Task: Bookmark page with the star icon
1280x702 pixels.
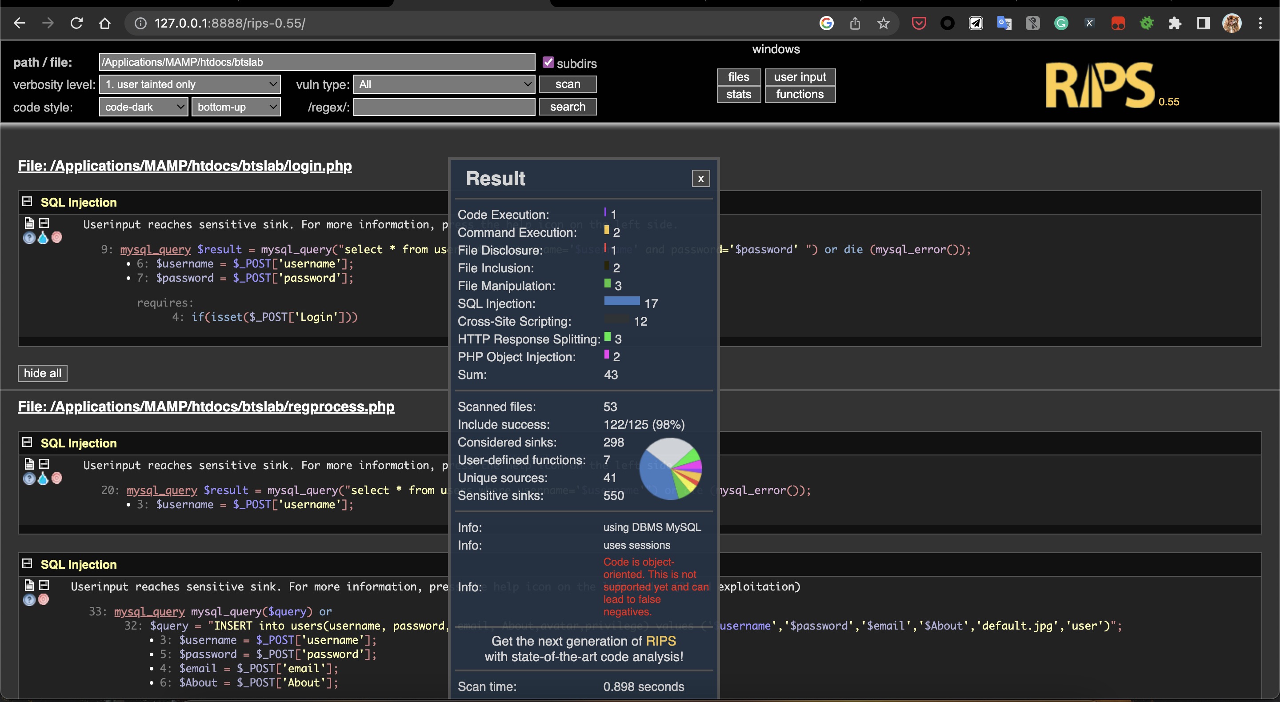Action: [883, 24]
